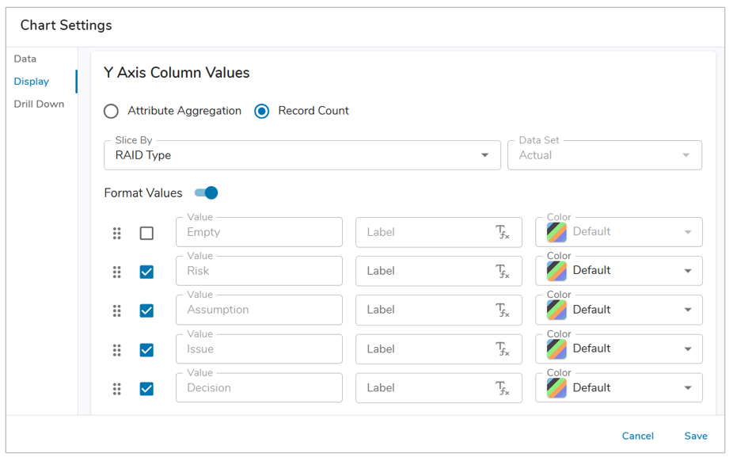Open formula editor icon in Issue label field
This screenshot has width=733, height=457.
click(502, 349)
